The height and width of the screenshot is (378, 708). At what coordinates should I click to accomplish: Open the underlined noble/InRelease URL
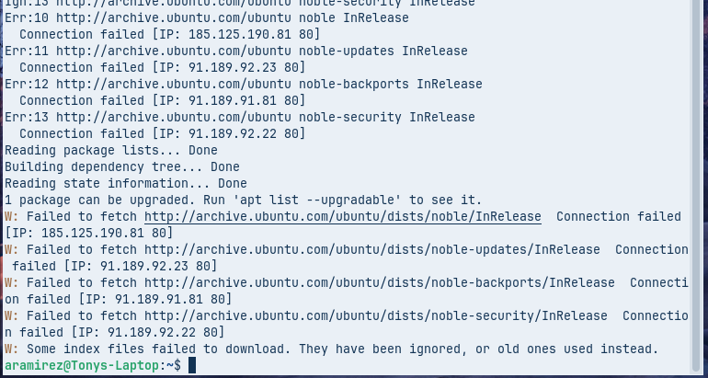pyautogui.click(x=342, y=216)
